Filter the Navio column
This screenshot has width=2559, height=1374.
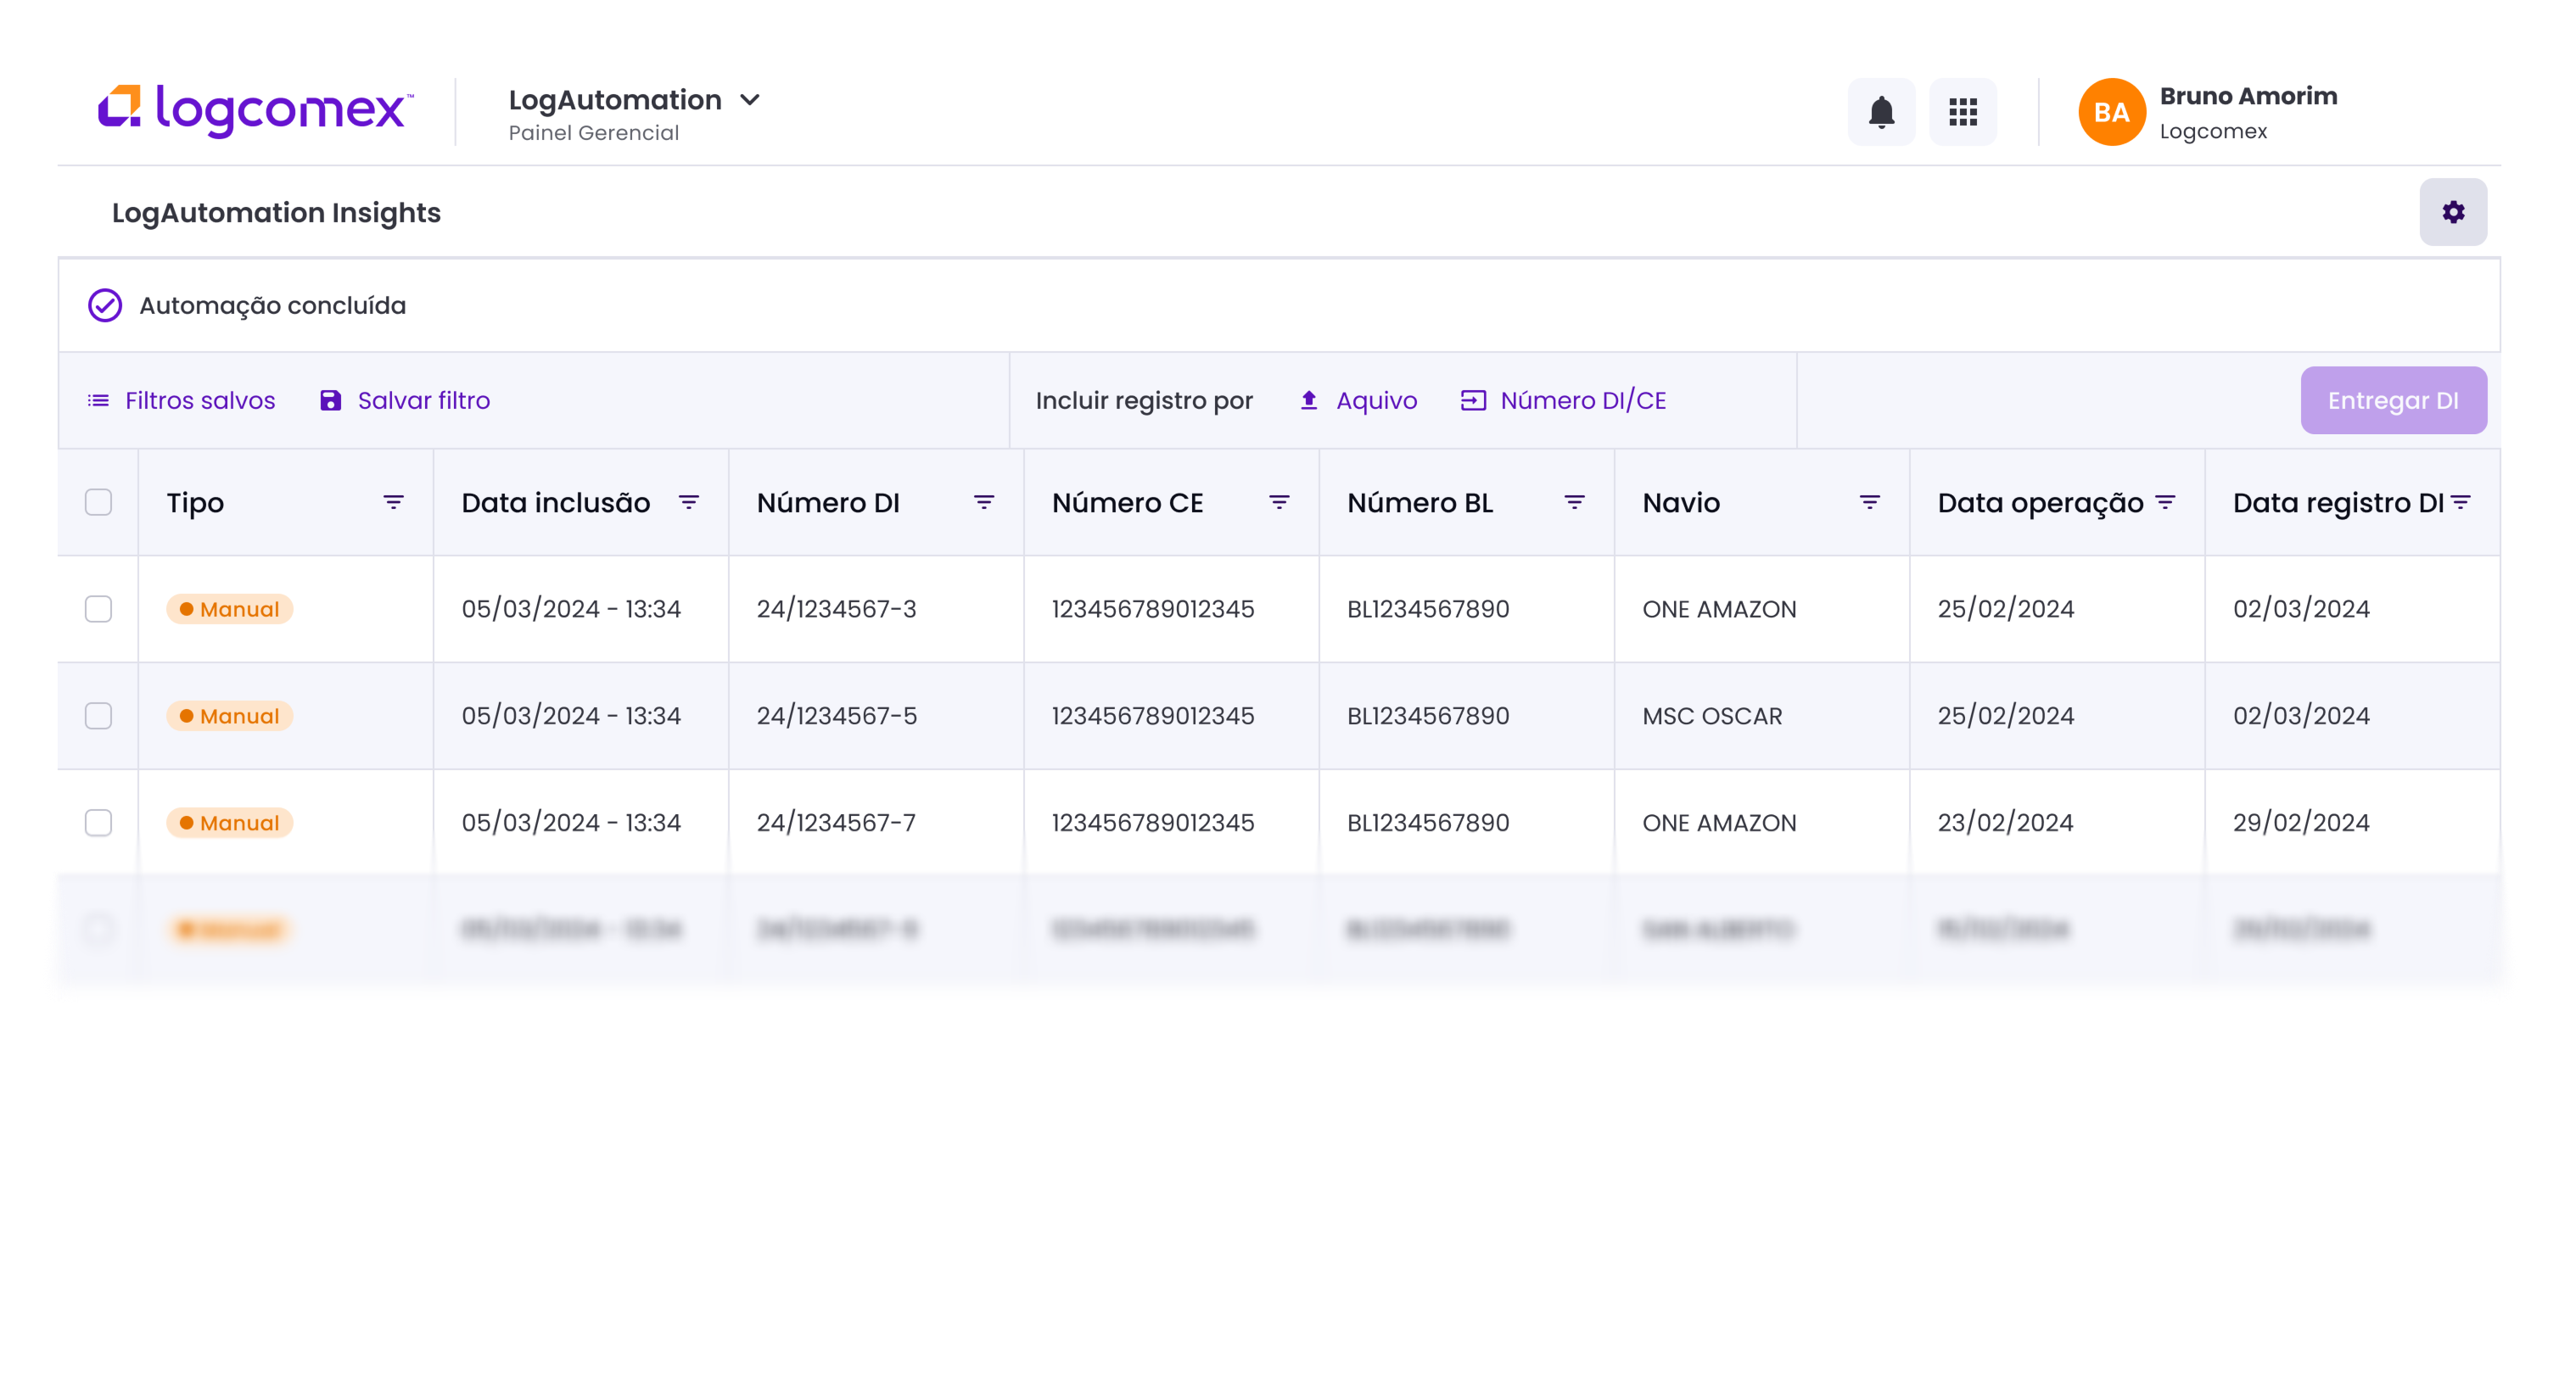(x=1868, y=502)
